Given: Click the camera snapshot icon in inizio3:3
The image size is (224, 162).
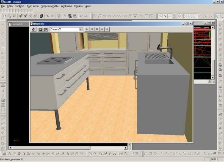Looking at the screenshot, I should [40, 30].
